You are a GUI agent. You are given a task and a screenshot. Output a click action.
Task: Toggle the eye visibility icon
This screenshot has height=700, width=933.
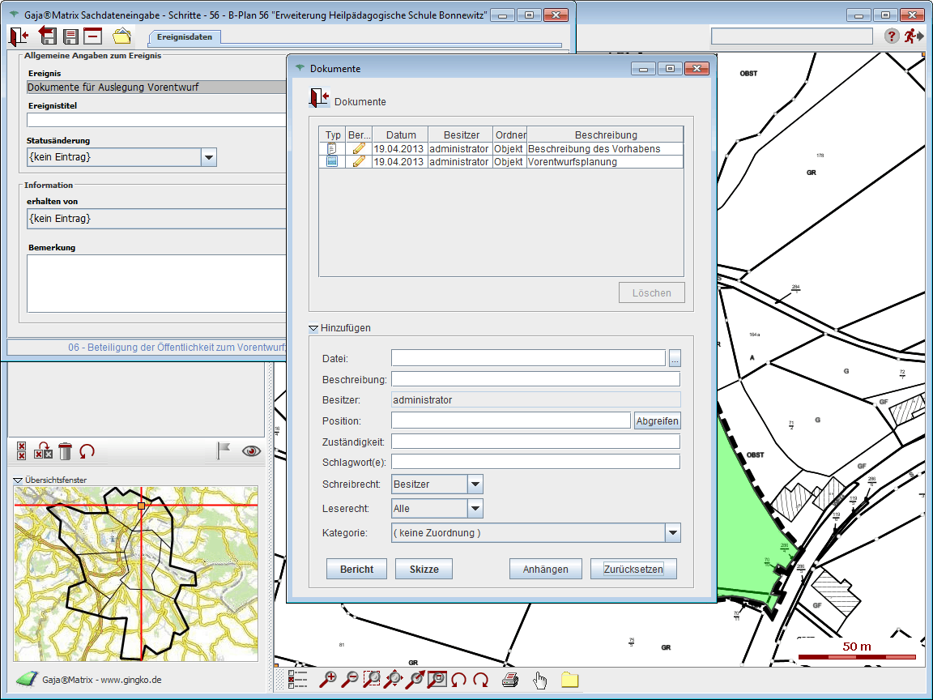click(x=251, y=451)
